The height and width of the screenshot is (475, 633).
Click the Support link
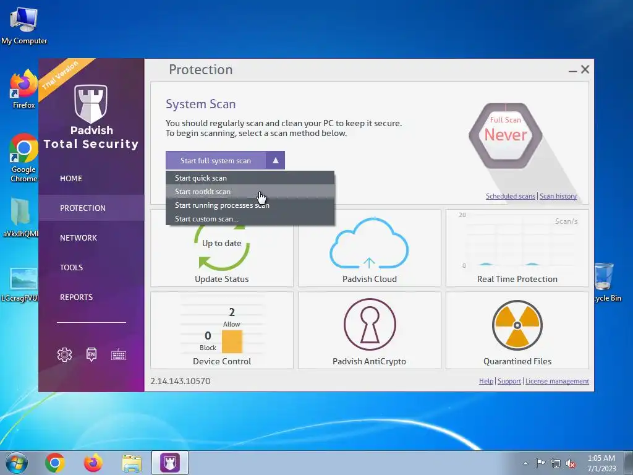coord(509,381)
